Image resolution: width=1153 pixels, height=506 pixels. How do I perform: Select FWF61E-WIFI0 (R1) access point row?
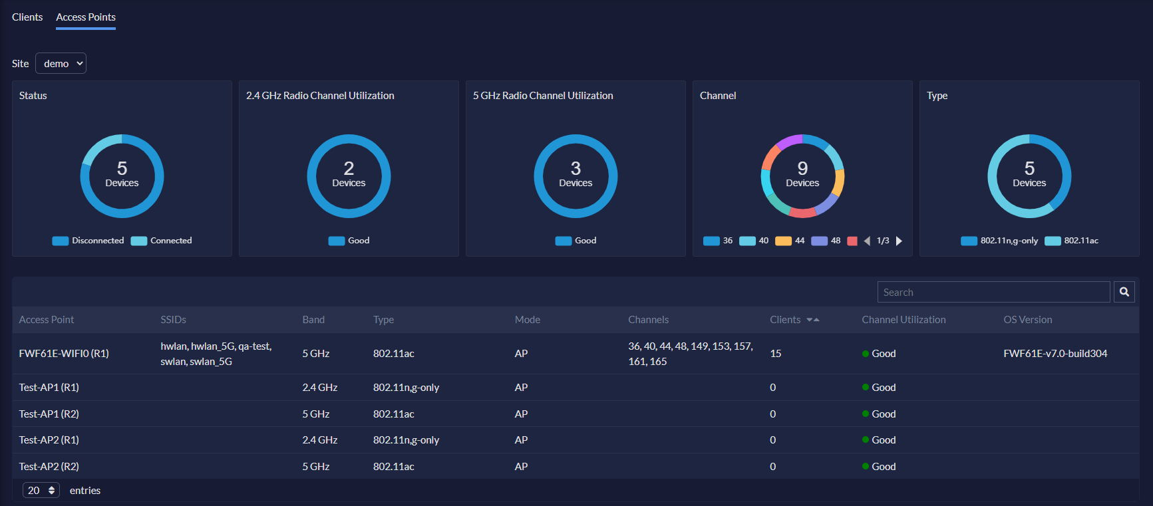[576, 354]
